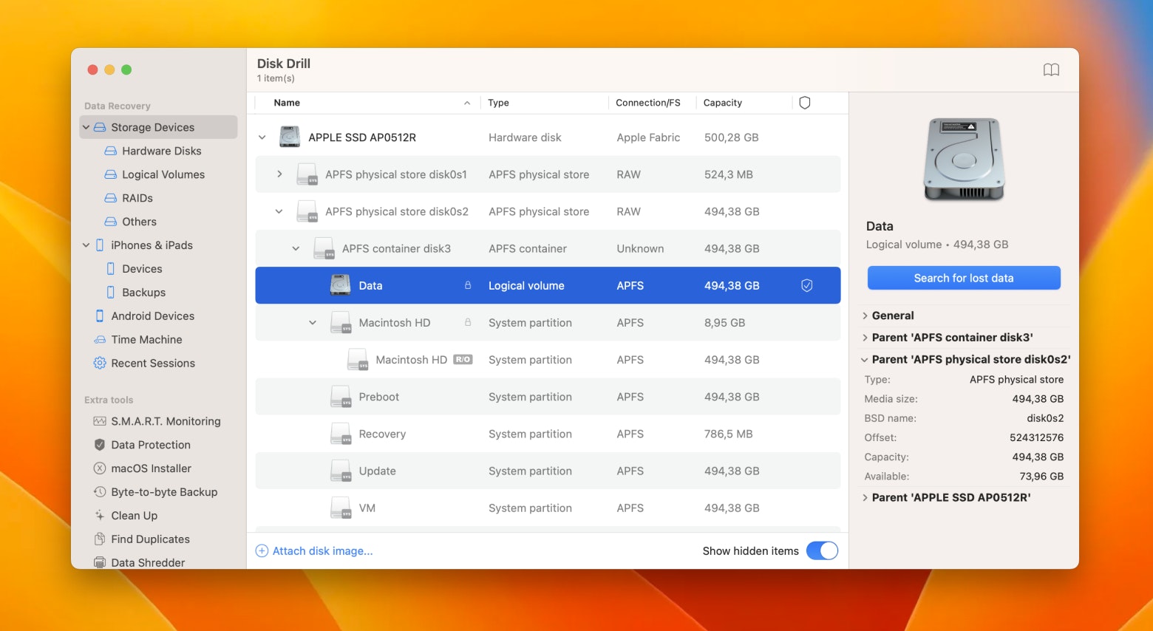Click the Available value 73,96 GB
Viewport: 1153px width, 631px height.
tap(1041, 477)
